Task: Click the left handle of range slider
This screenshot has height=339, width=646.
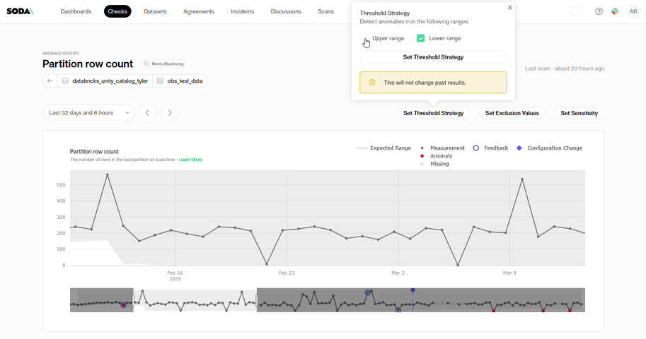Action: click(x=133, y=299)
